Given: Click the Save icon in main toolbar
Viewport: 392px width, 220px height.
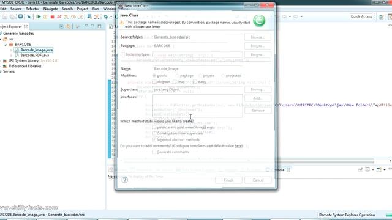Looking at the screenshot, I should coord(5,16).
